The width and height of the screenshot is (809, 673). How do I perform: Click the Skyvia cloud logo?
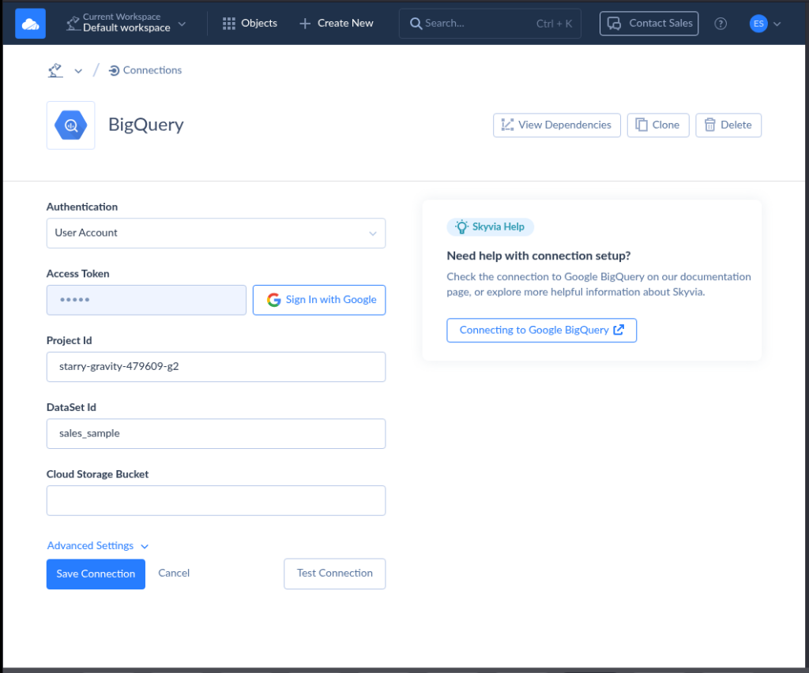pos(29,23)
